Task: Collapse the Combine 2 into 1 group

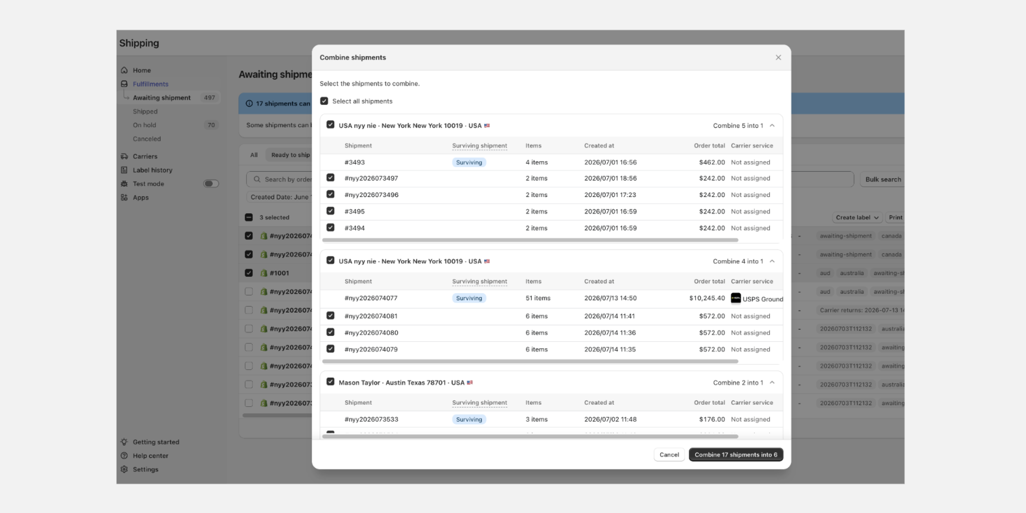Action: coord(772,382)
